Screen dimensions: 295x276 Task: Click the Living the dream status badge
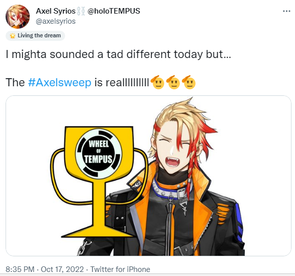point(35,35)
